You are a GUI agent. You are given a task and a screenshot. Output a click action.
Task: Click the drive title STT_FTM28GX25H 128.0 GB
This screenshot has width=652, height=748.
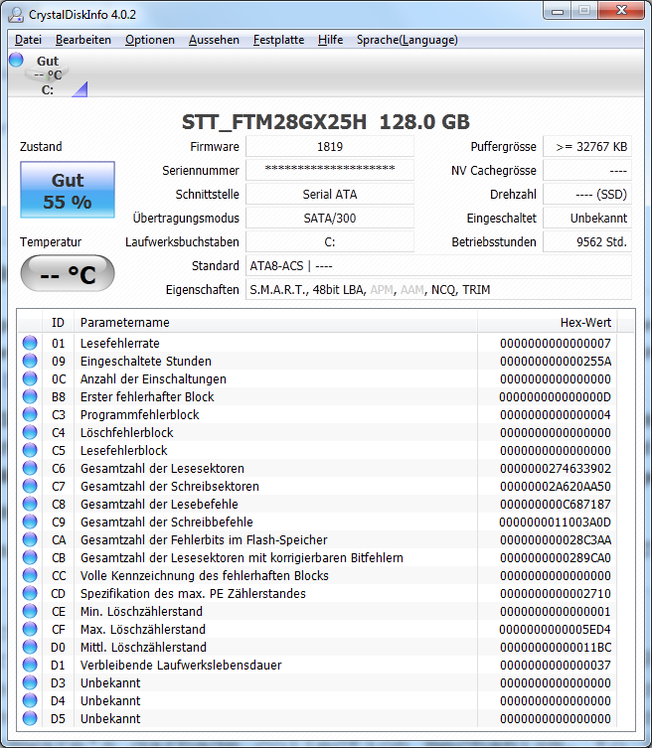[x=326, y=122]
